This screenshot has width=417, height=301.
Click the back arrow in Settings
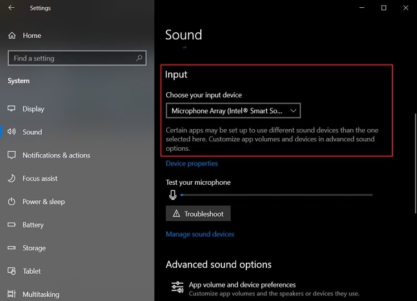pos(12,8)
